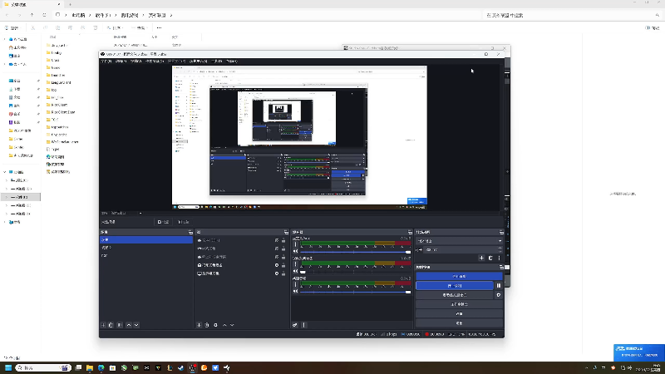Open advanced audio properties gear in mixer
665x374 pixels.
[295, 325]
